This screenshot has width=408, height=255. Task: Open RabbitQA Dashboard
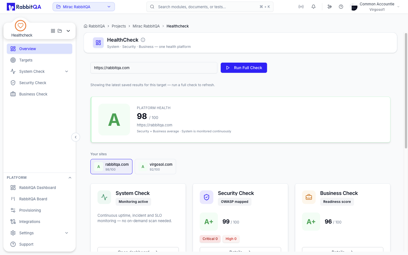pos(39,188)
